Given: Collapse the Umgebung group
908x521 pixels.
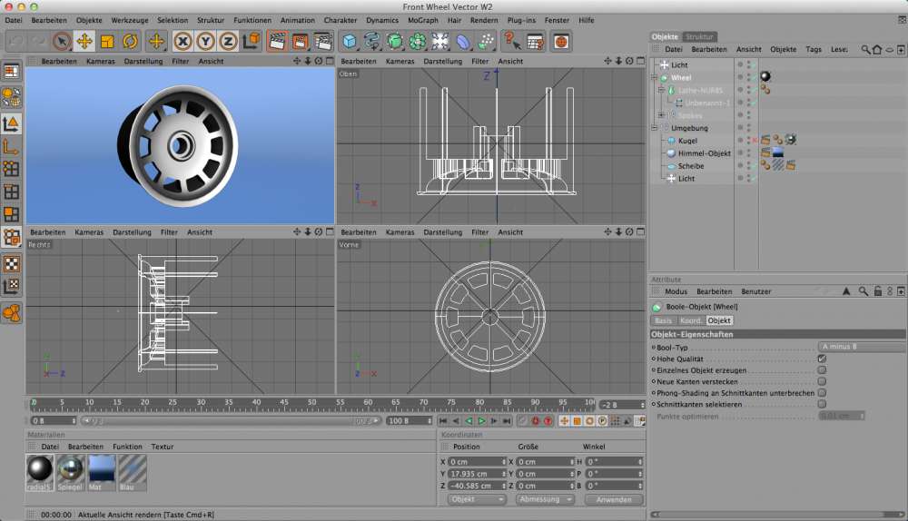Looking at the screenshot, I should [654, 128].
